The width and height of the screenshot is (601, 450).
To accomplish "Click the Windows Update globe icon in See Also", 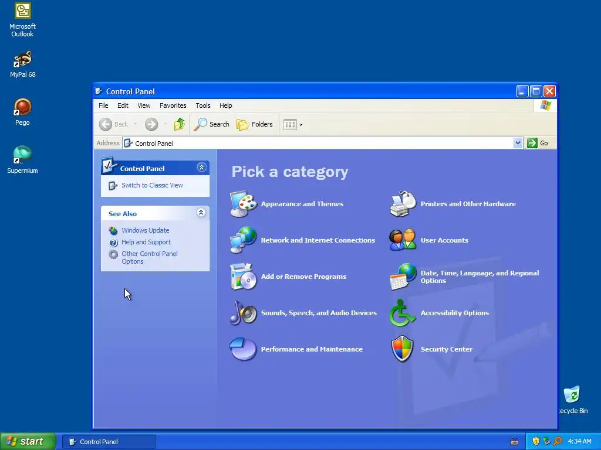I will (113, 230).
